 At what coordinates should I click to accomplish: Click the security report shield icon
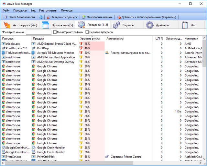coord(5,17)
